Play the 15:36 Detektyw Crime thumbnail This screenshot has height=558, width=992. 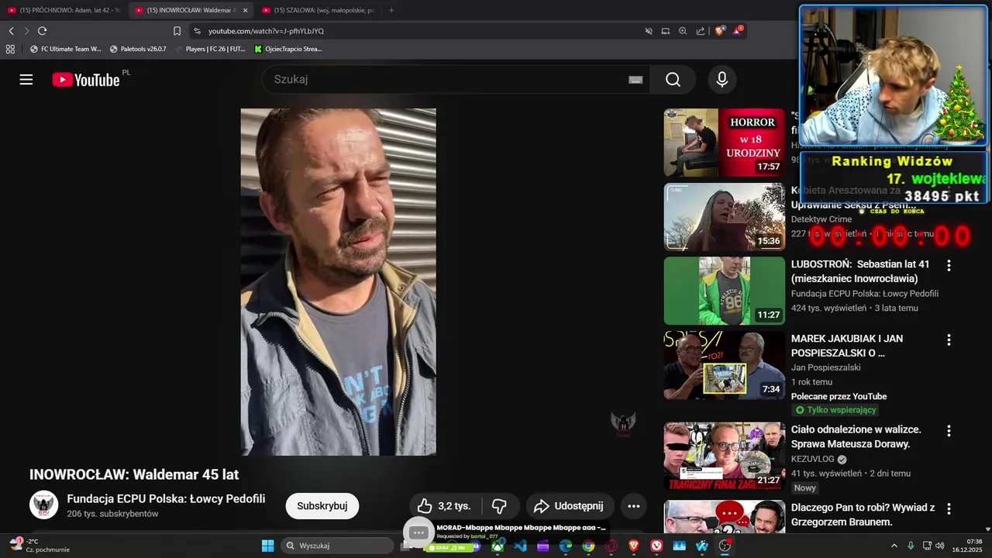click(x=725, y=216)
